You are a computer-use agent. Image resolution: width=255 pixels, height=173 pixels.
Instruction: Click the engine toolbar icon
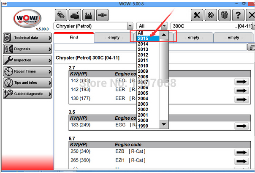(x=75, y=15)
